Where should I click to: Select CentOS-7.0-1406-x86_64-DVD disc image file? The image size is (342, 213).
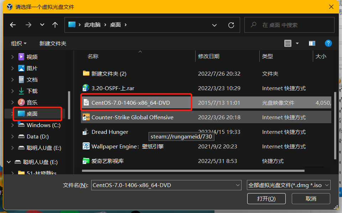[x=130, y=103]
